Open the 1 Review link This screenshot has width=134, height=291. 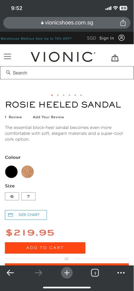(13, 117)
